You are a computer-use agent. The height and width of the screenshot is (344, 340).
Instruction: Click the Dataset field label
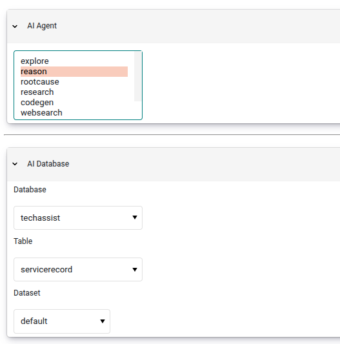point(27,293)
